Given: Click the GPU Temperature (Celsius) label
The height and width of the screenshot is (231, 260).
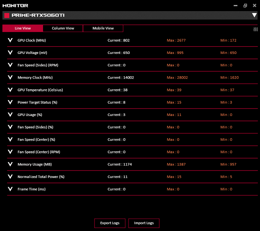Looking at the screenshot, I should point(40,90).
